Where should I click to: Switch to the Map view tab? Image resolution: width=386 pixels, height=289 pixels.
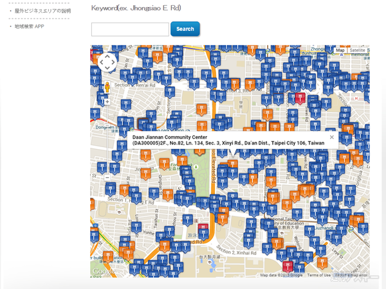point(340,50)
